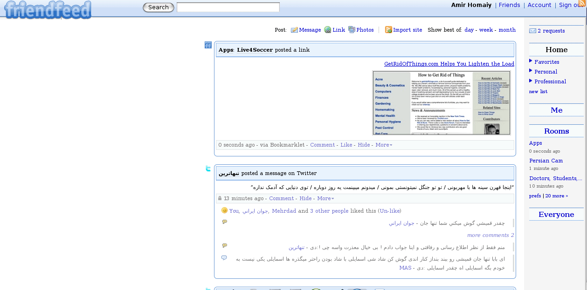
Task: Expand the Favorites list triangle
Action: (531, 61)
